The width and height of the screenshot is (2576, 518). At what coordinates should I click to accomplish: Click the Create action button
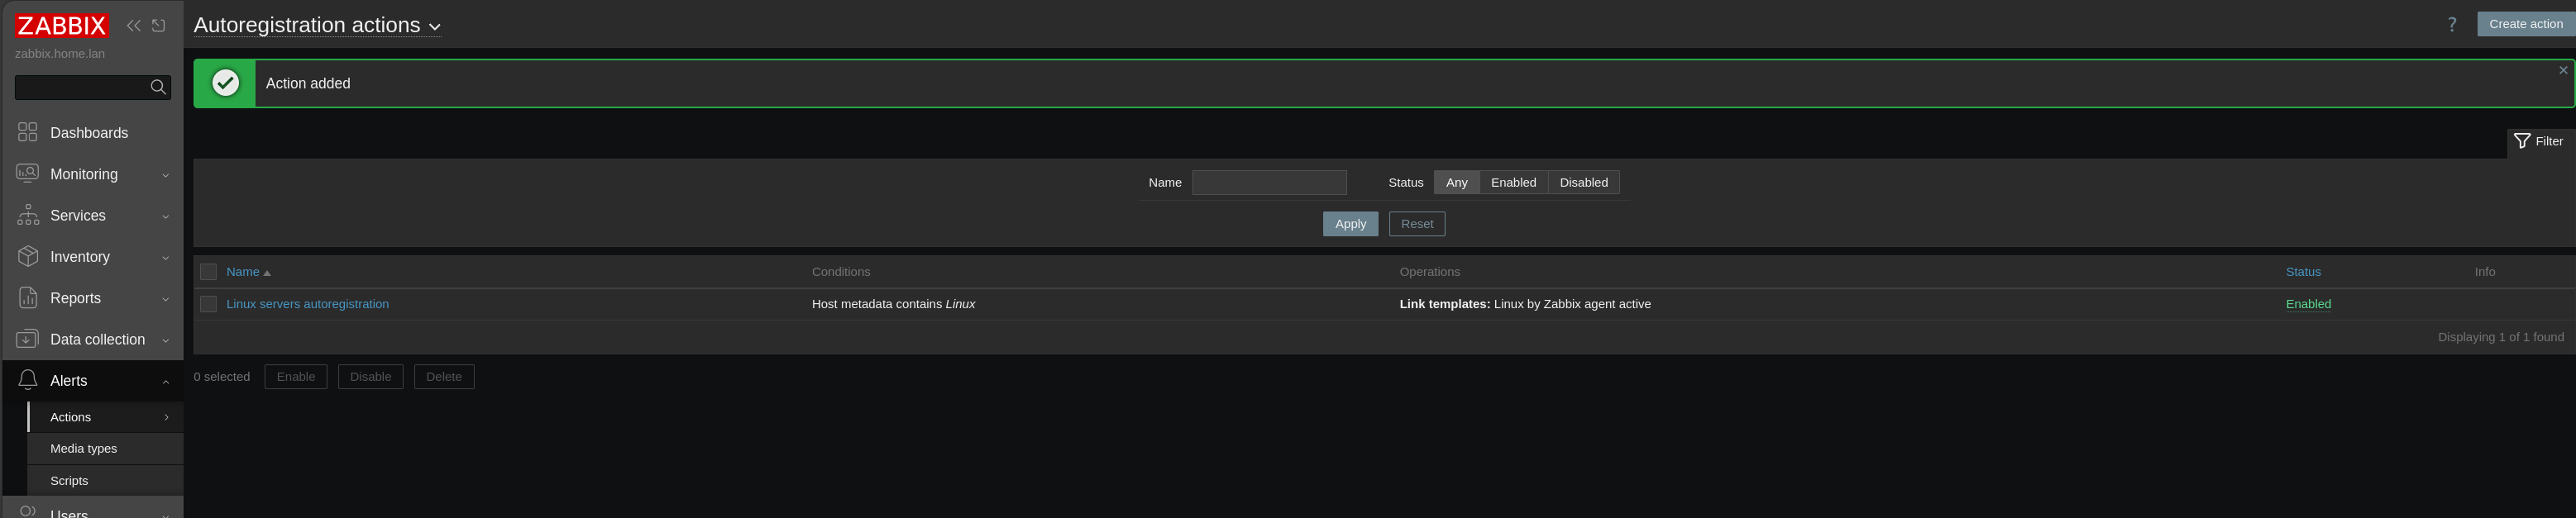click(x=2526, y=24)
